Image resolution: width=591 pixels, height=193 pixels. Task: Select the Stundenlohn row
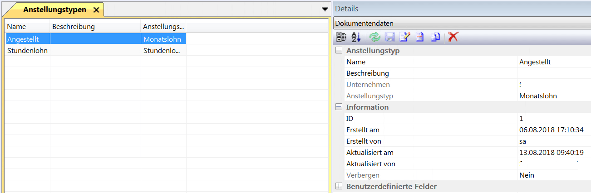tap(26, 50)
